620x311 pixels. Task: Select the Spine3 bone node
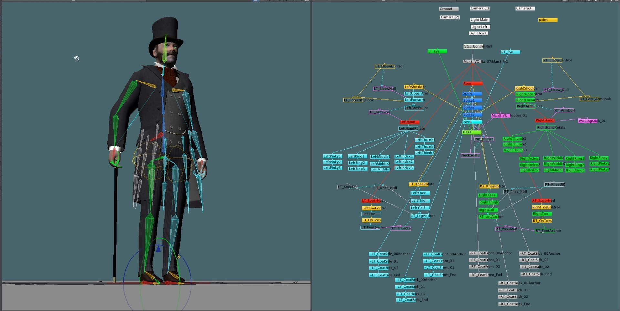coord(472,114)
